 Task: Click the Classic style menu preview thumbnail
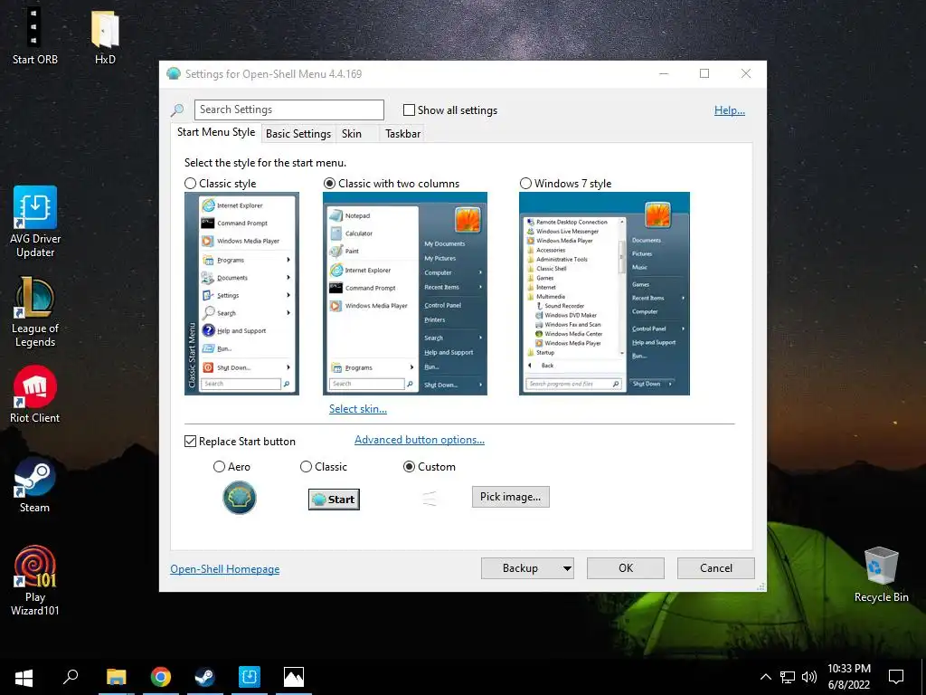click(241, 294)
